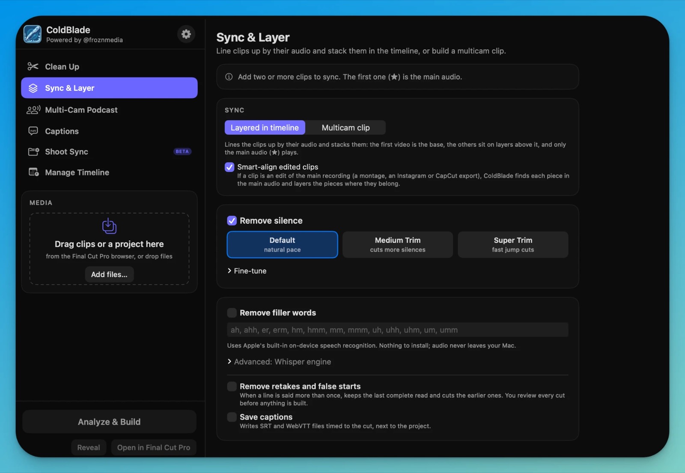Click the Reveal button

pos(89,447)
